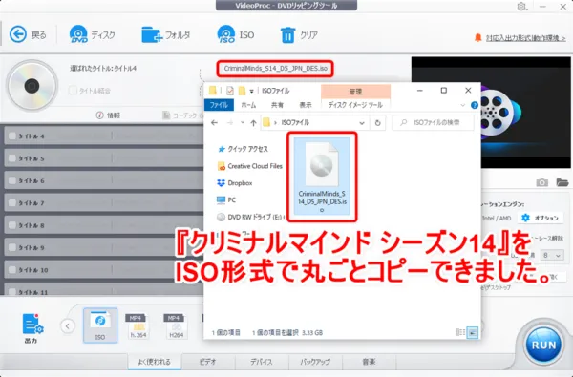Expand the Explorer ribbon chevron

462,105
